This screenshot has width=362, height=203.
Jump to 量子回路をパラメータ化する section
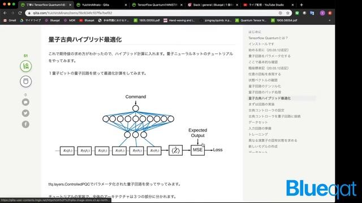pos(269,56)
